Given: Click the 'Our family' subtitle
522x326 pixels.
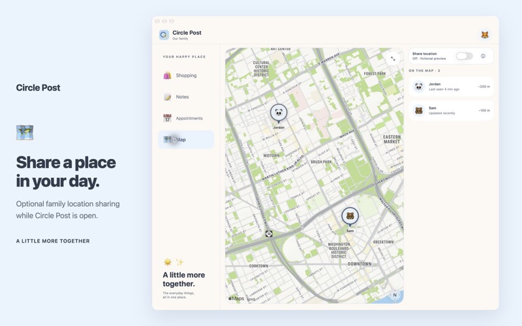Looking at the screenshot, I should 180,38.
